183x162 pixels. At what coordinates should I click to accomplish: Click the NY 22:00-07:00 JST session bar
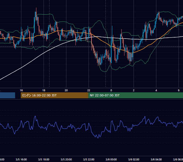(x=135, y=95)
